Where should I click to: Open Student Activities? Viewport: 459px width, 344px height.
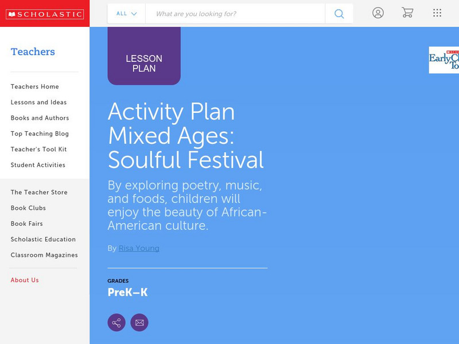click(x=38, y=165)
